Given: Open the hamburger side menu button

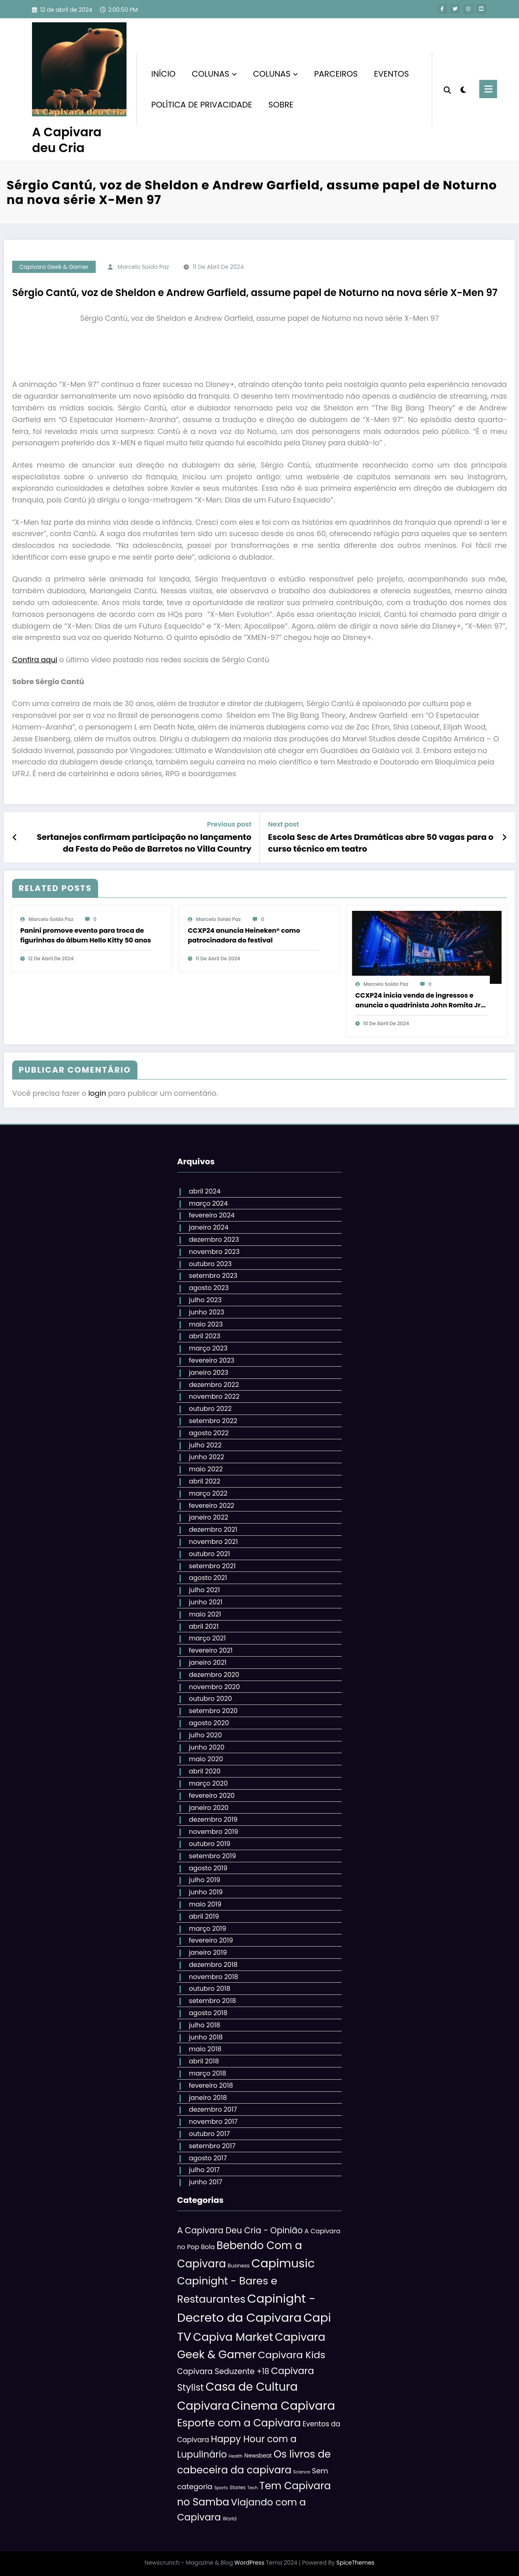Looking at the screenshot, I should (x=488, y=89).
